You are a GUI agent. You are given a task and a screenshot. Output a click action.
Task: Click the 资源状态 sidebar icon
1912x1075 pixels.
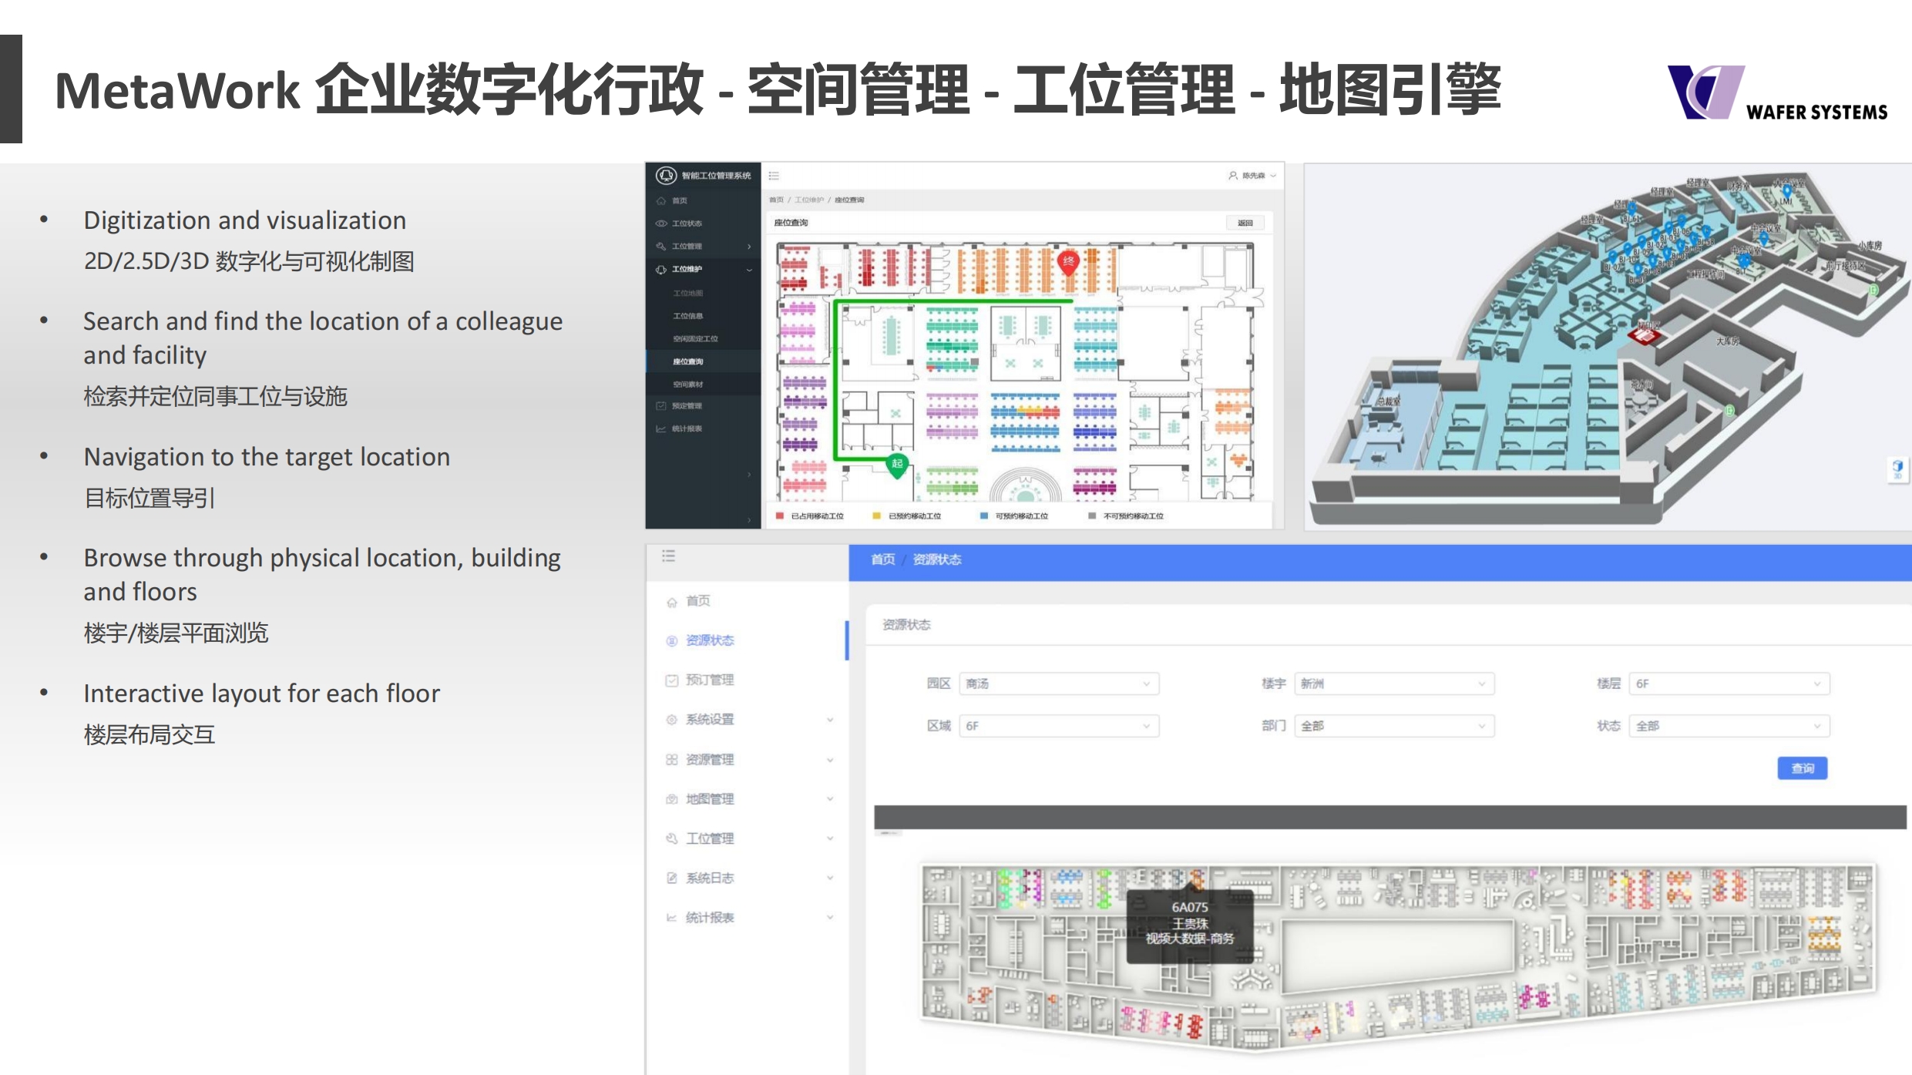point(672,641)
